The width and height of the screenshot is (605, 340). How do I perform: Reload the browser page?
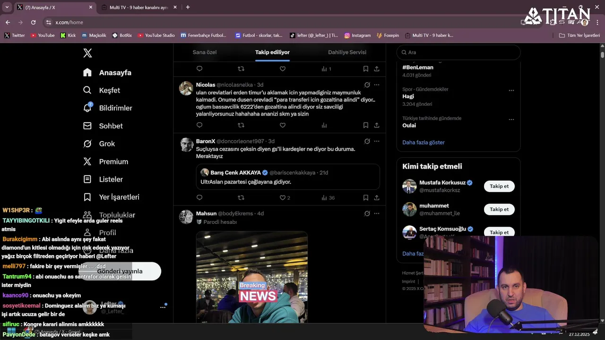(33, 22)
